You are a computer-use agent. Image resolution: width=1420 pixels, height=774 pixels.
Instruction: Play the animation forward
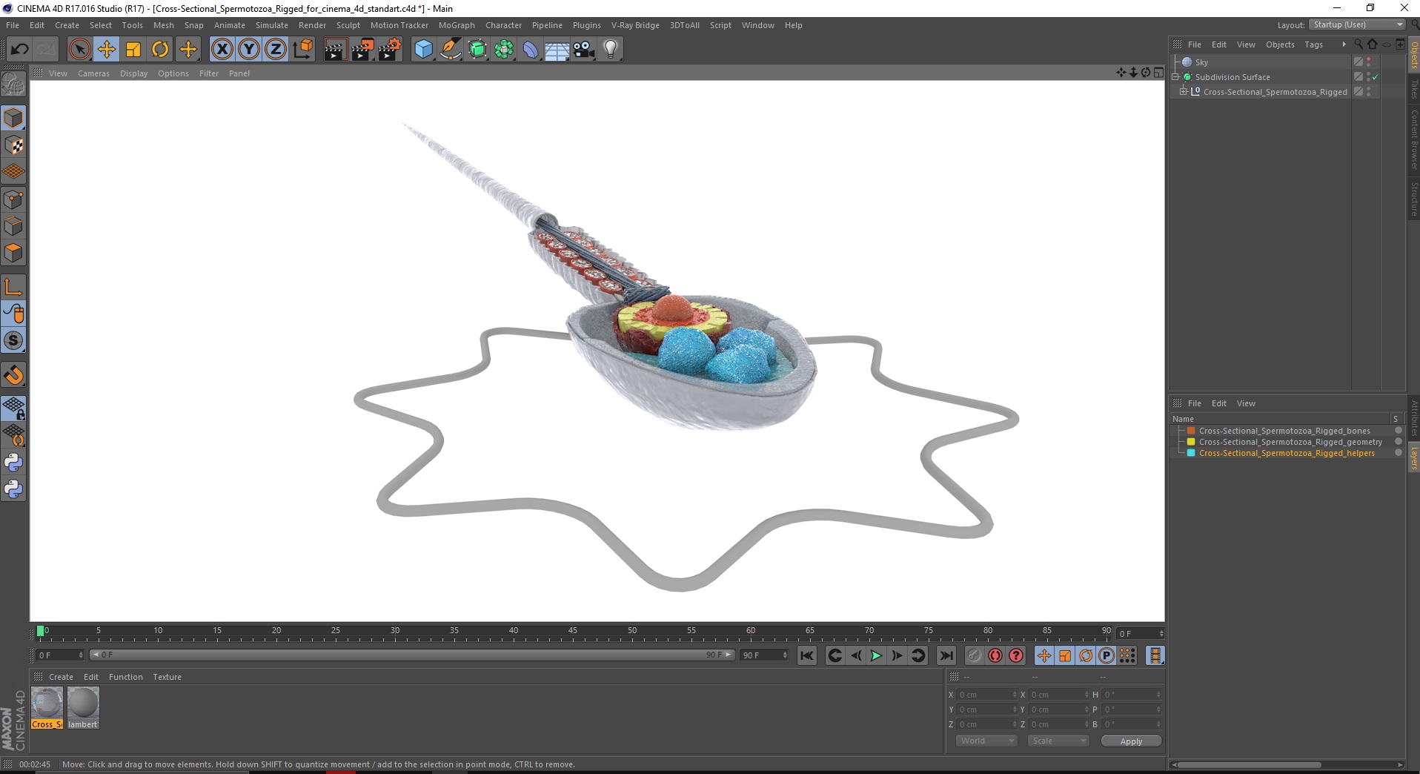[876, 655]
